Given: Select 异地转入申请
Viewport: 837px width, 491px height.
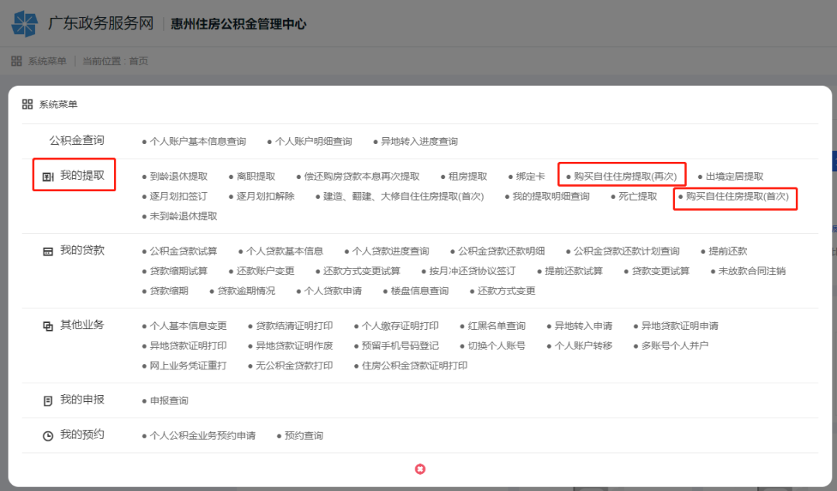Looking at the screenshot, I should [583, 326].
